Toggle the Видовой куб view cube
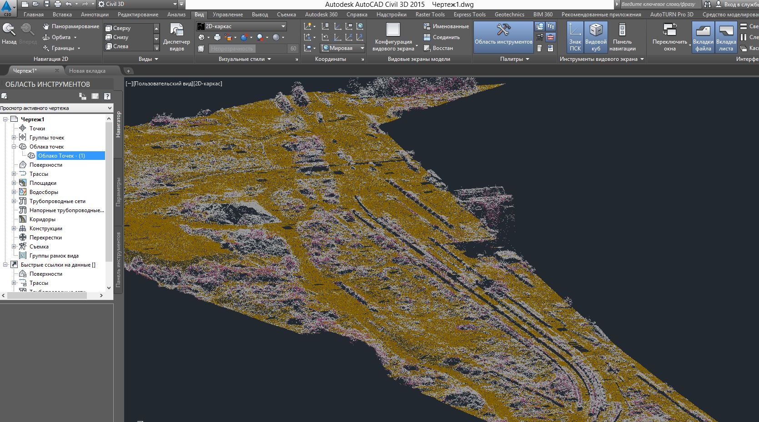759x422 pixels. point(596,37)
